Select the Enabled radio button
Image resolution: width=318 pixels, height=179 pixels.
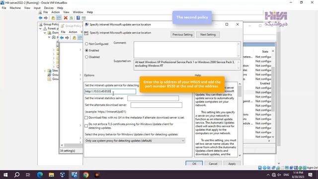pos(86,50)
